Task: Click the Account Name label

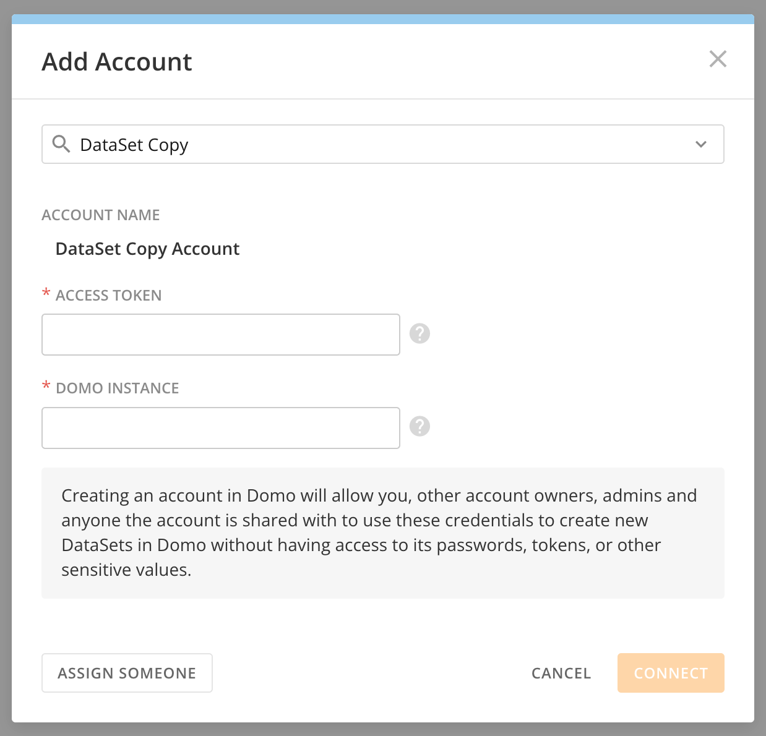Action: [x=101, y=215]
